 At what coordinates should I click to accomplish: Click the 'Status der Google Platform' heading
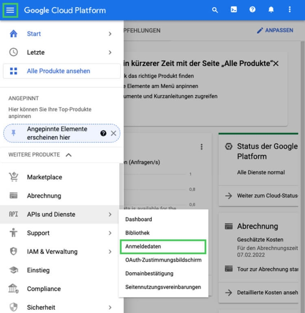pos(267,151)
